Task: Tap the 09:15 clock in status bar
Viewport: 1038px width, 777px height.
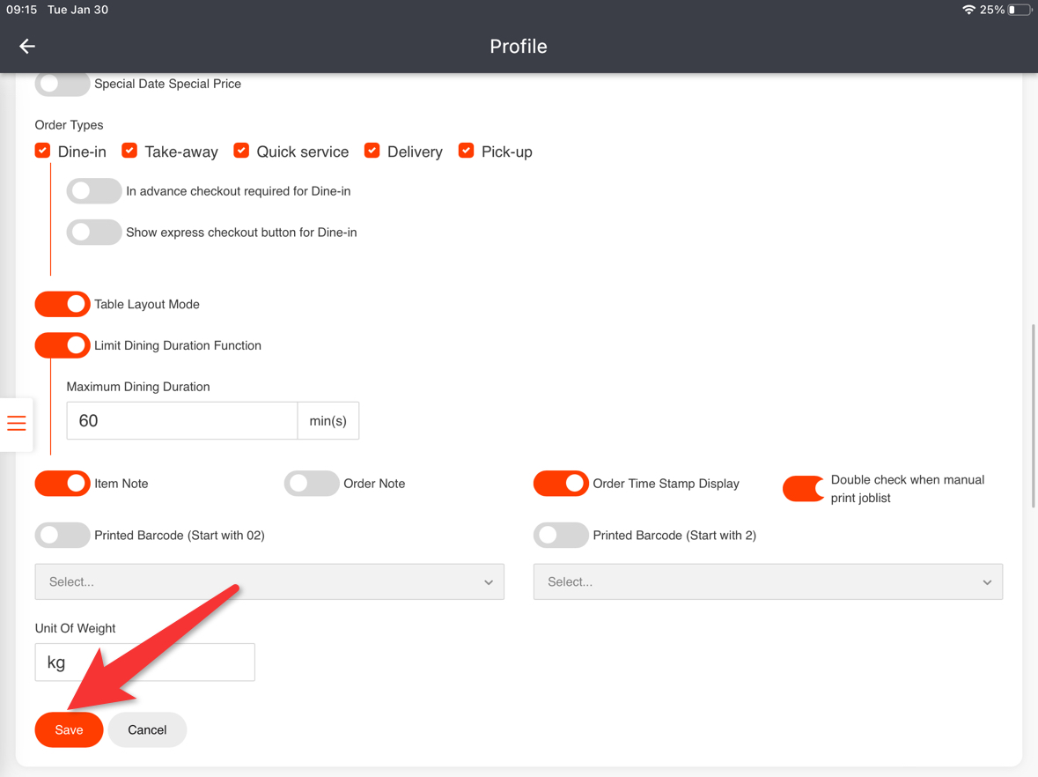Action: pyautogui.click(x=22, y=10)
